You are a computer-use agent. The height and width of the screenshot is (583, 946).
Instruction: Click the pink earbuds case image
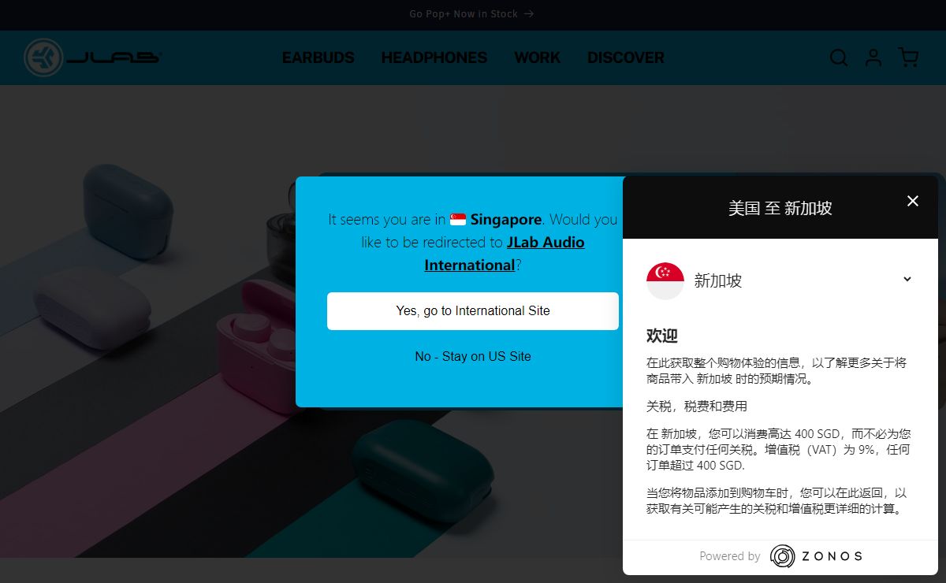coord(258,347)
